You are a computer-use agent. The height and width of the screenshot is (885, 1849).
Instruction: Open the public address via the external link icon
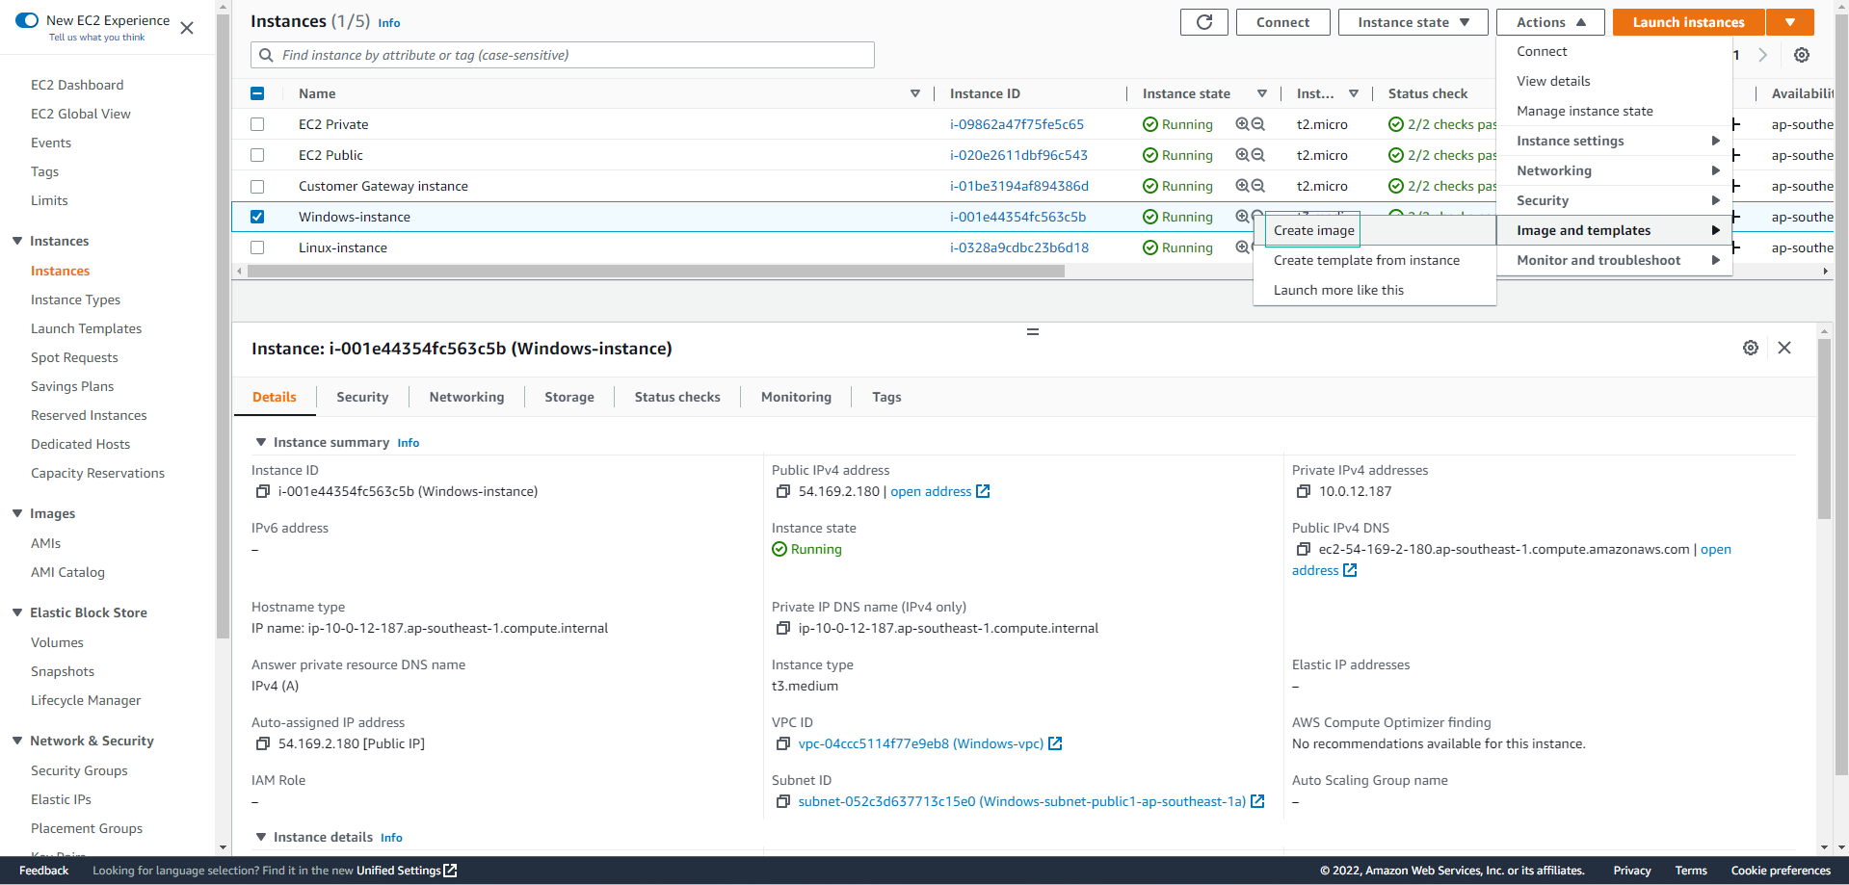click(983, 491)
